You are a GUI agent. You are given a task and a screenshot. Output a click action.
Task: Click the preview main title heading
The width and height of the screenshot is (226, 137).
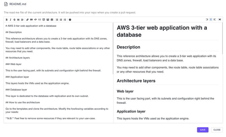click(162, 31)
